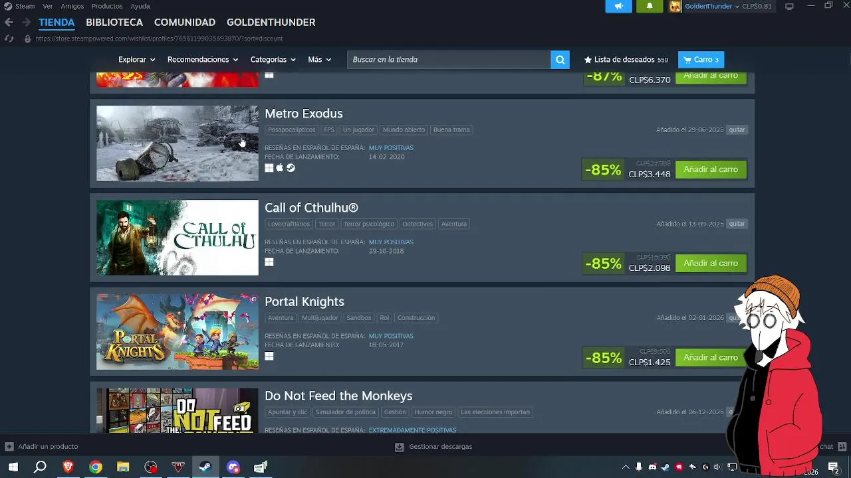Click the Lovecraftianos tag

click(289, 224)
